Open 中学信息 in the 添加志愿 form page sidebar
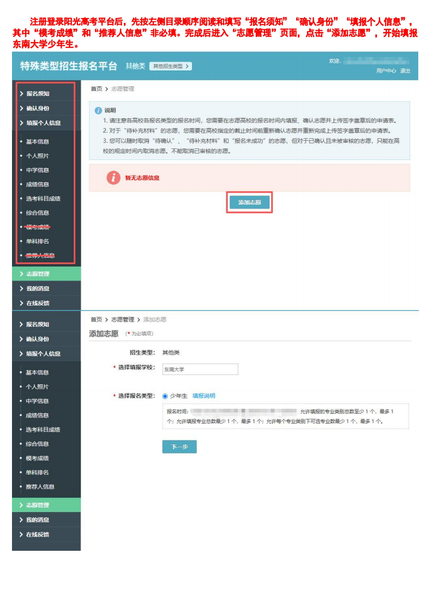This screenshot has height=613, width=433. click(38, 401)
